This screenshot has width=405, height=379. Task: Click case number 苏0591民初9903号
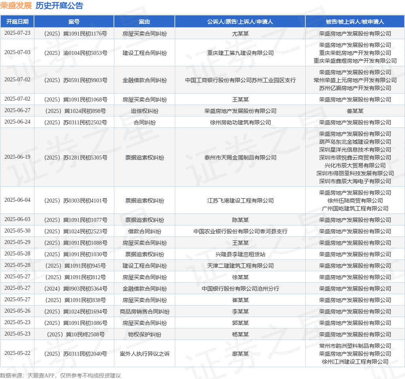click(x=76, y=80)
